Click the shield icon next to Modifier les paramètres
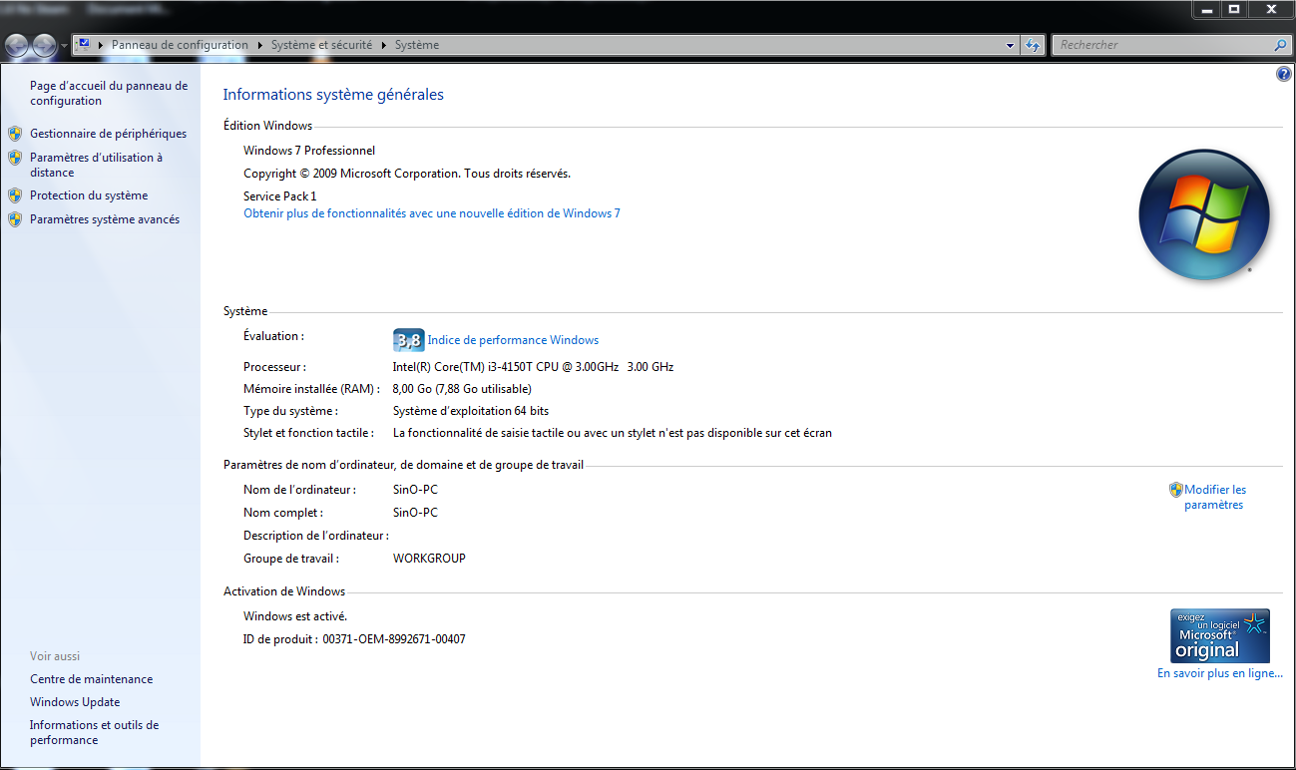 1176,490
